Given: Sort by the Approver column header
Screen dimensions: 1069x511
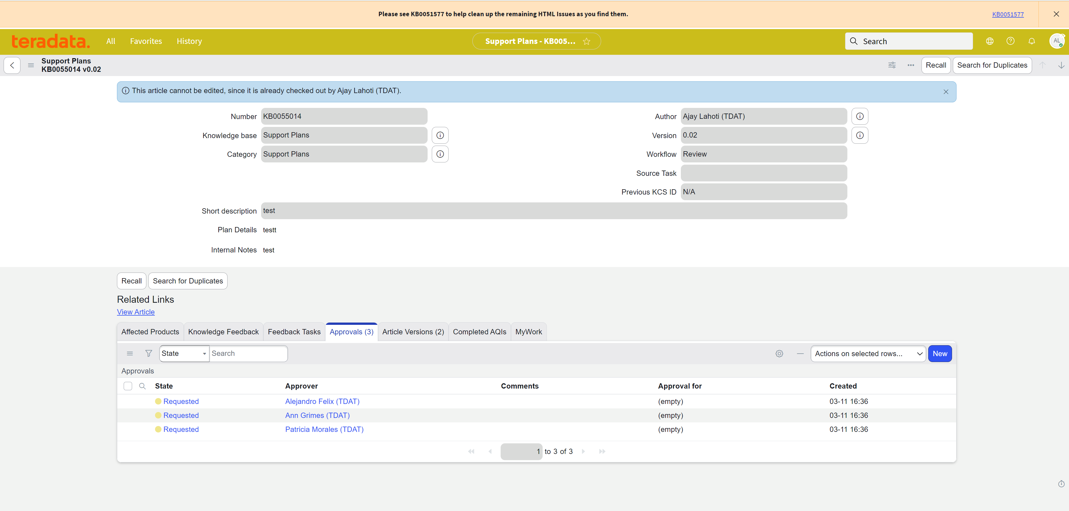Looking at the screenshot, I should point(301,386).
